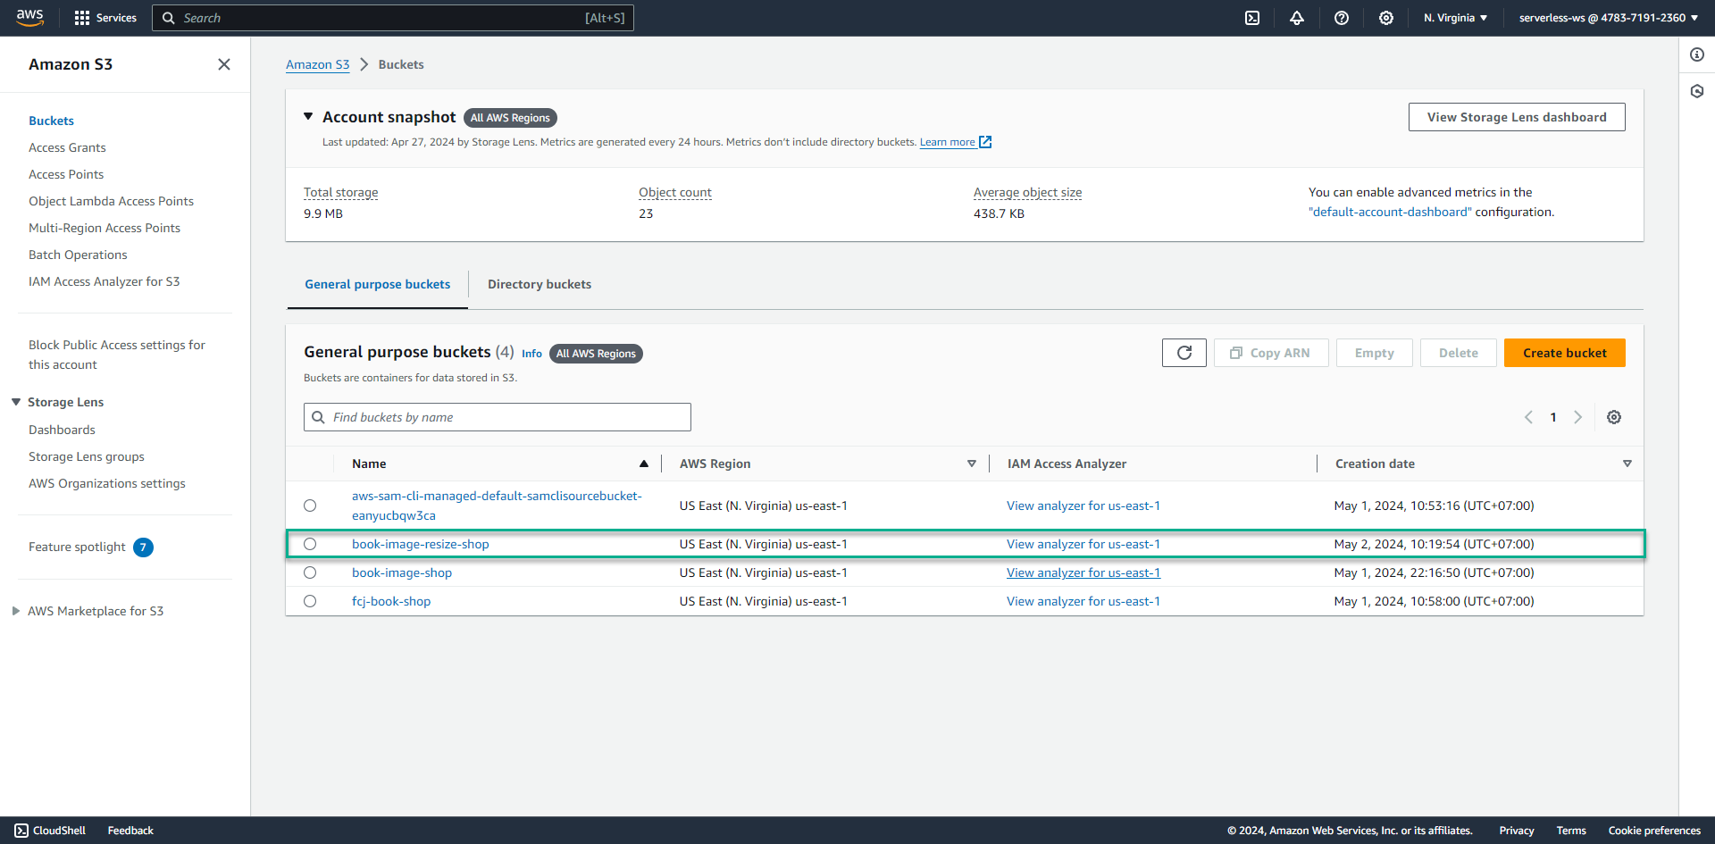Image resolution: width=1715 pixels, height=844 pixels.
Task: Open the info panel icon on right edge
Action: [x=1697, y=54]
